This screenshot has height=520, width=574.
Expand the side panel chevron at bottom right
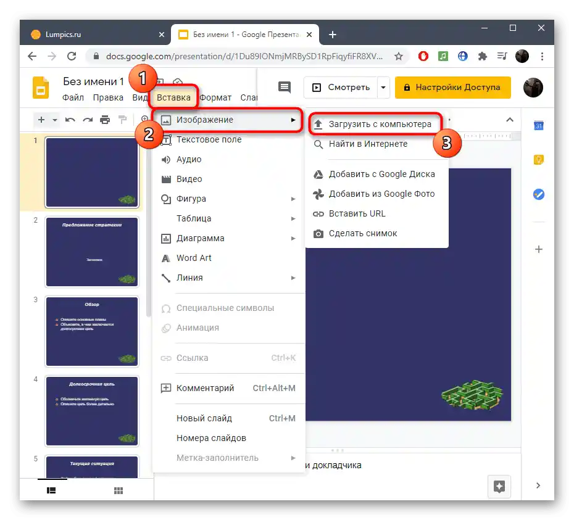[538, 485]
